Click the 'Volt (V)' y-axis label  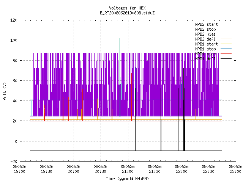click(x=5, y=91)
